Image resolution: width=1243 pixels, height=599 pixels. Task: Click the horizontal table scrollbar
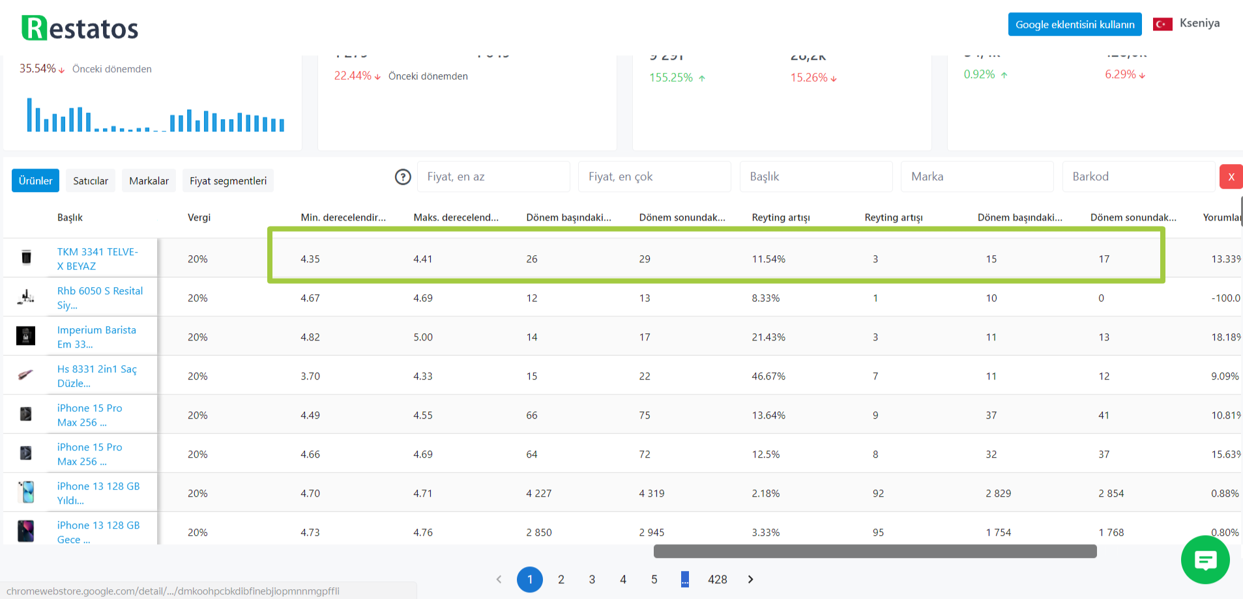point(875,551)
